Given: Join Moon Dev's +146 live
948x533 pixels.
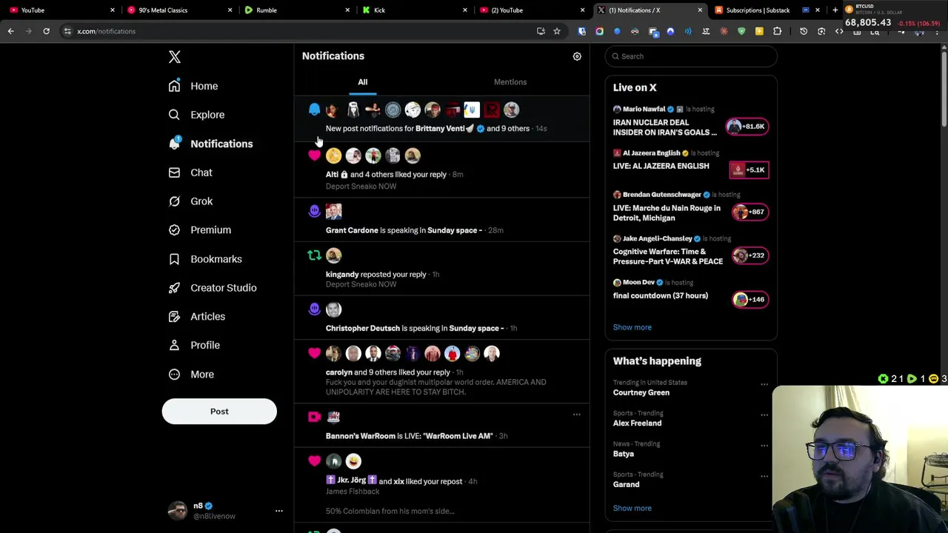Looking at the screenshot, I should 750,299.
